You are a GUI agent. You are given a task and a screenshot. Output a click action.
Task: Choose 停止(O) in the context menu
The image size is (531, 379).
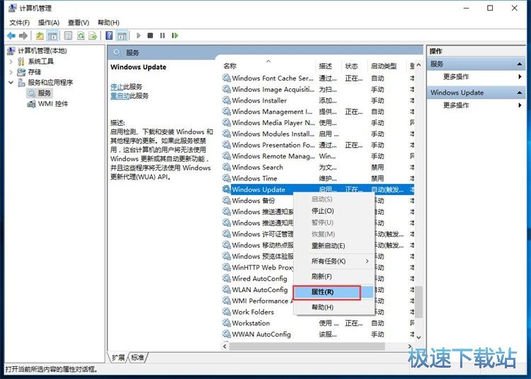pos(333,211)
